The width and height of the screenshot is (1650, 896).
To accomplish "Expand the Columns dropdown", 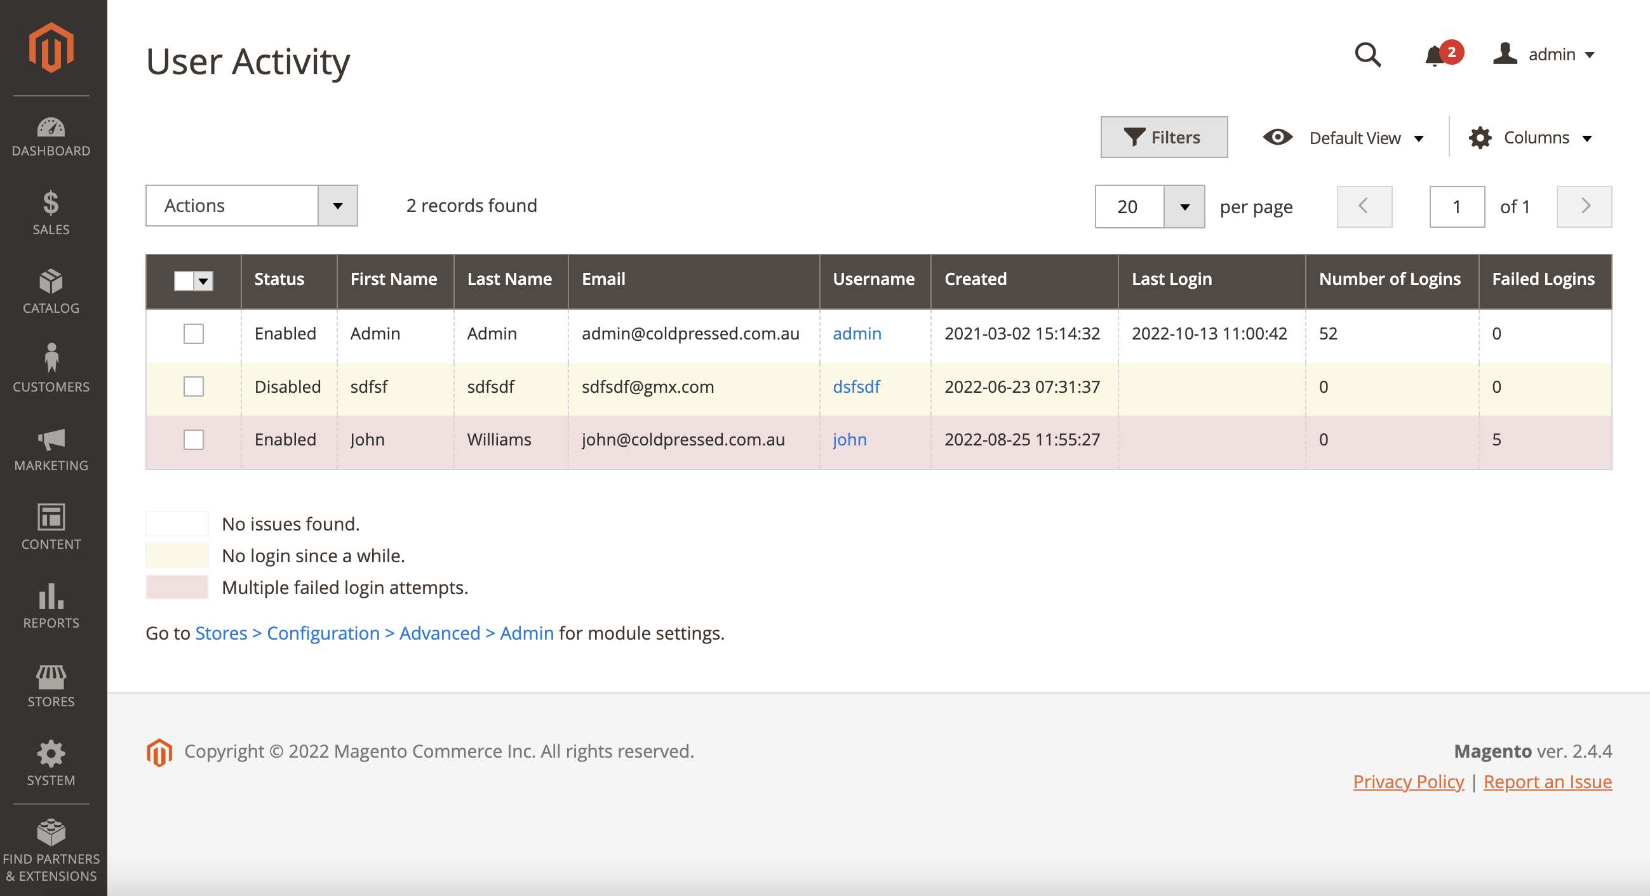I will click(x=1531, y=138).
